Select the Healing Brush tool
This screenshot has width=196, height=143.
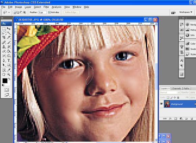coord(4,42)
